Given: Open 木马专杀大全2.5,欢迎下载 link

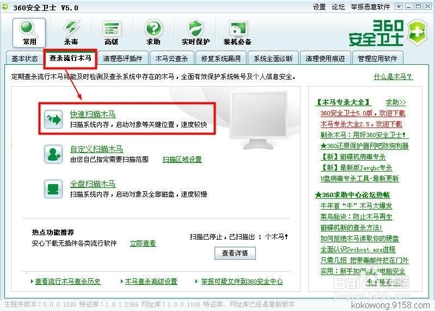Looking at the screenshot, I should (x=361, y=124).
